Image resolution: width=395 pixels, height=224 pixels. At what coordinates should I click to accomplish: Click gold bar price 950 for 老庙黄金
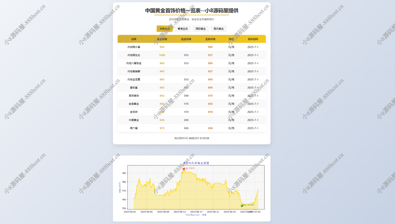[x=210, y=104]
